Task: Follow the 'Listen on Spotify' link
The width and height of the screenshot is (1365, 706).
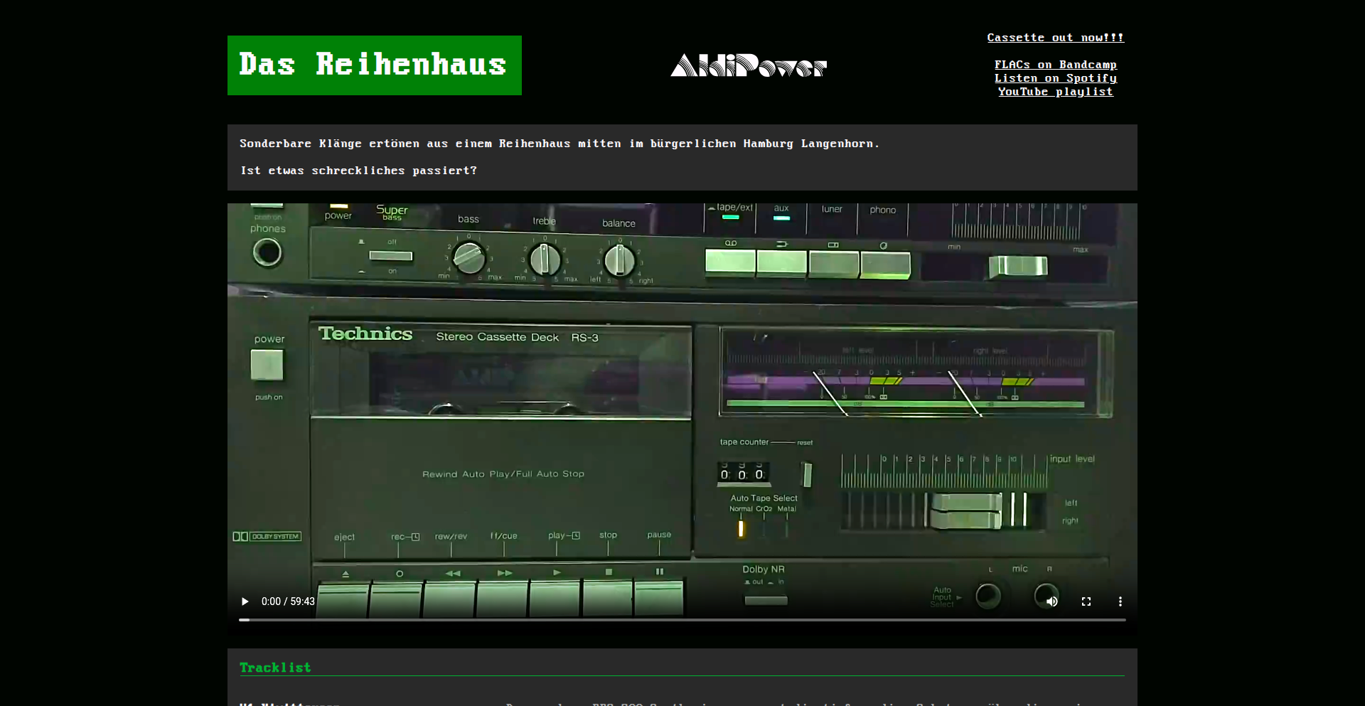Action: pyautogui.click(x=1056, y=78)
